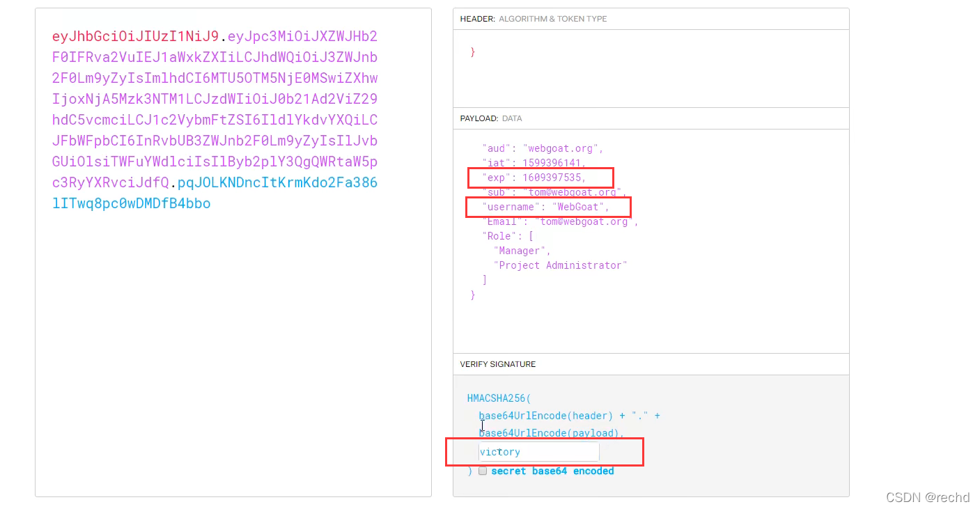The height and width of the screenshot is (509, 980).
Task: Click the DATA label beside PAYLOAD
Action: click(x=512, y=118)
